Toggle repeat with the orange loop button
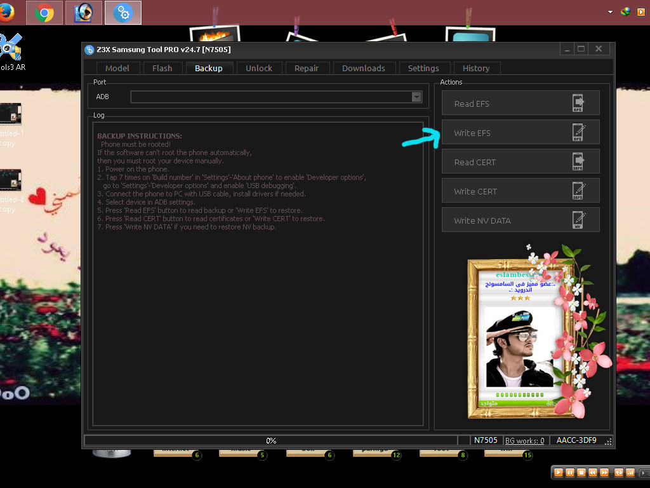 [x=619, y=473]
